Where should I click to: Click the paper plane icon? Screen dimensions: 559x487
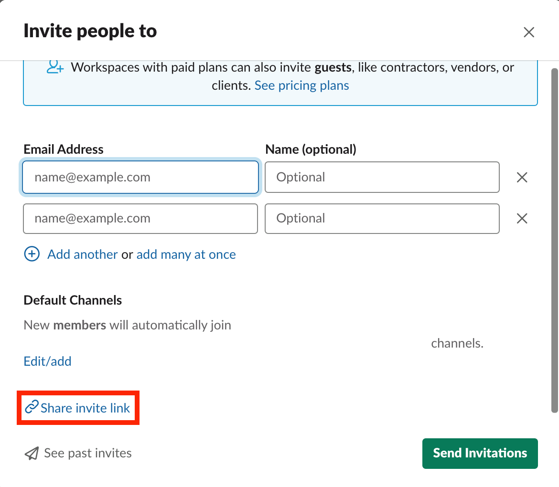point(32,453)
